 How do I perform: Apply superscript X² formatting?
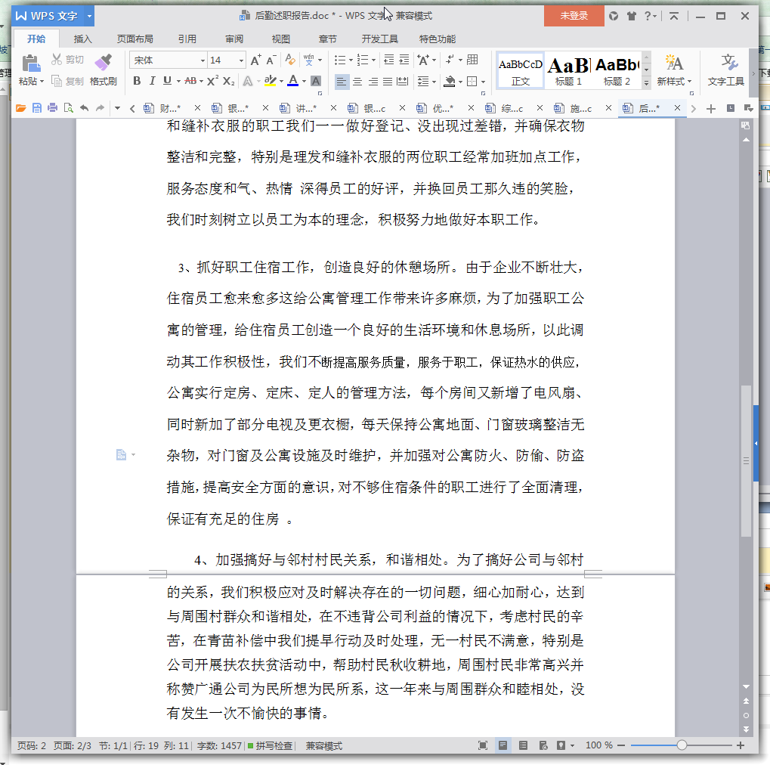[212, 81]
